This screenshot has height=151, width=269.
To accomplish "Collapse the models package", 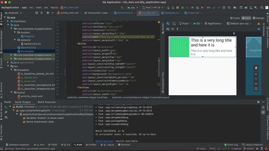I will pyautogui.click(x=15, y=33).
